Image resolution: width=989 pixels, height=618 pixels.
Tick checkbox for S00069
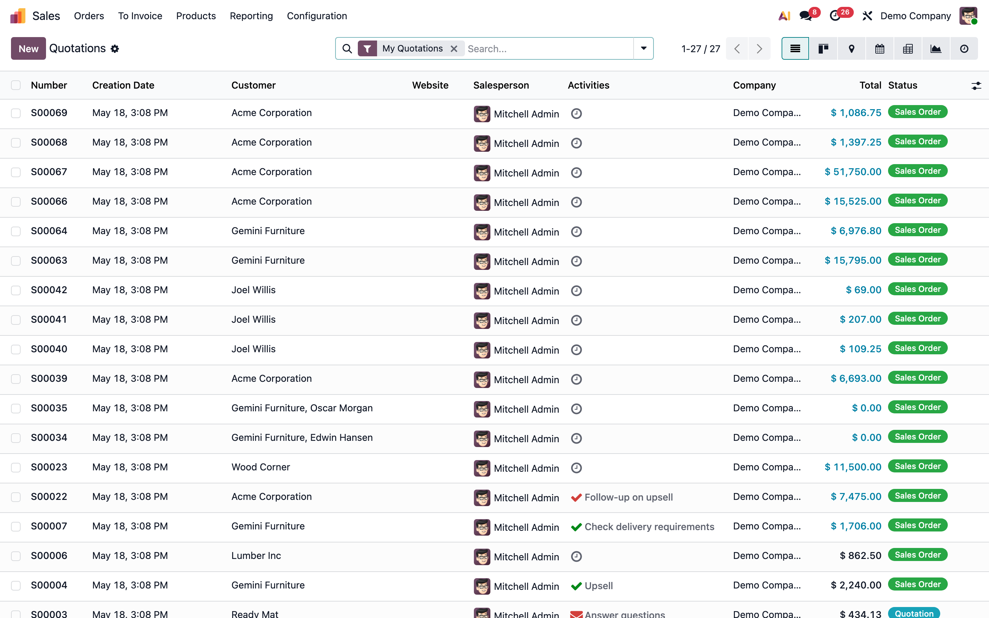click(x=16, y=113)
